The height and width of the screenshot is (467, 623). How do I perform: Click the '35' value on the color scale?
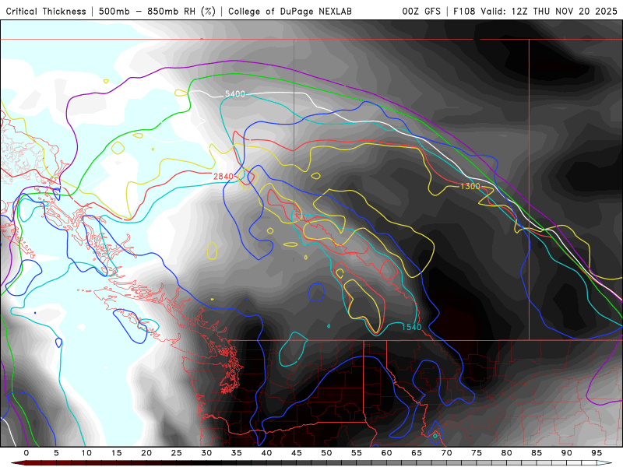237,453
